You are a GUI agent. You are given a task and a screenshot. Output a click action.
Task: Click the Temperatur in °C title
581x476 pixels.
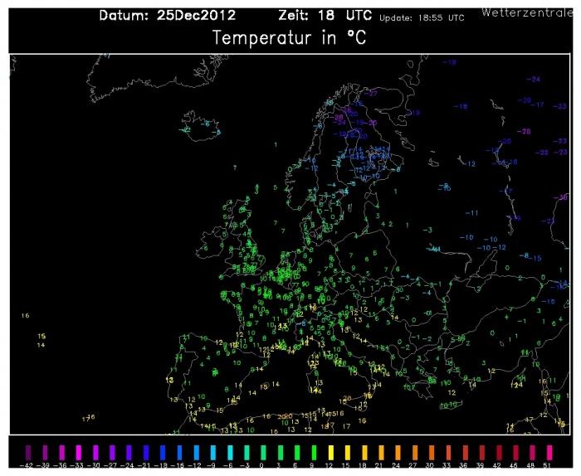pos(290,38)
